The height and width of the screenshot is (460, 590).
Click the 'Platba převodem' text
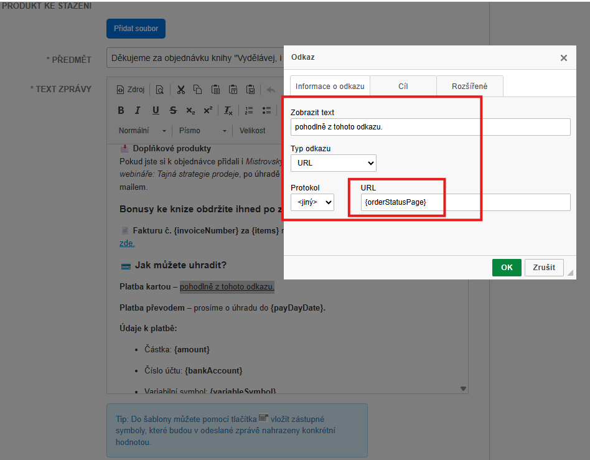pos(152,307)
